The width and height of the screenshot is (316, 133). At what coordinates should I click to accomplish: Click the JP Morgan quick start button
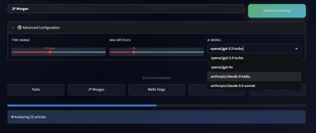[x=96, y=89]
